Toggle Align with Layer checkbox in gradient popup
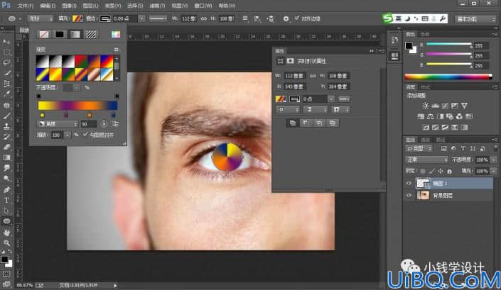The height and width of the screenshot is (290, 501). point(85,135)
